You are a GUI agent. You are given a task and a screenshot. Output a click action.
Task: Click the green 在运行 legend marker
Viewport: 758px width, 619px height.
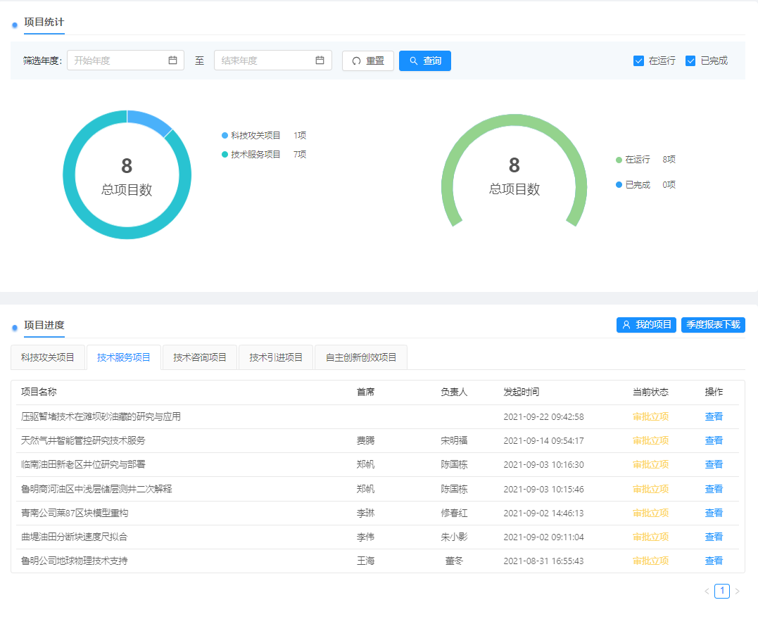pyautogui.click(x=619, y=160)
